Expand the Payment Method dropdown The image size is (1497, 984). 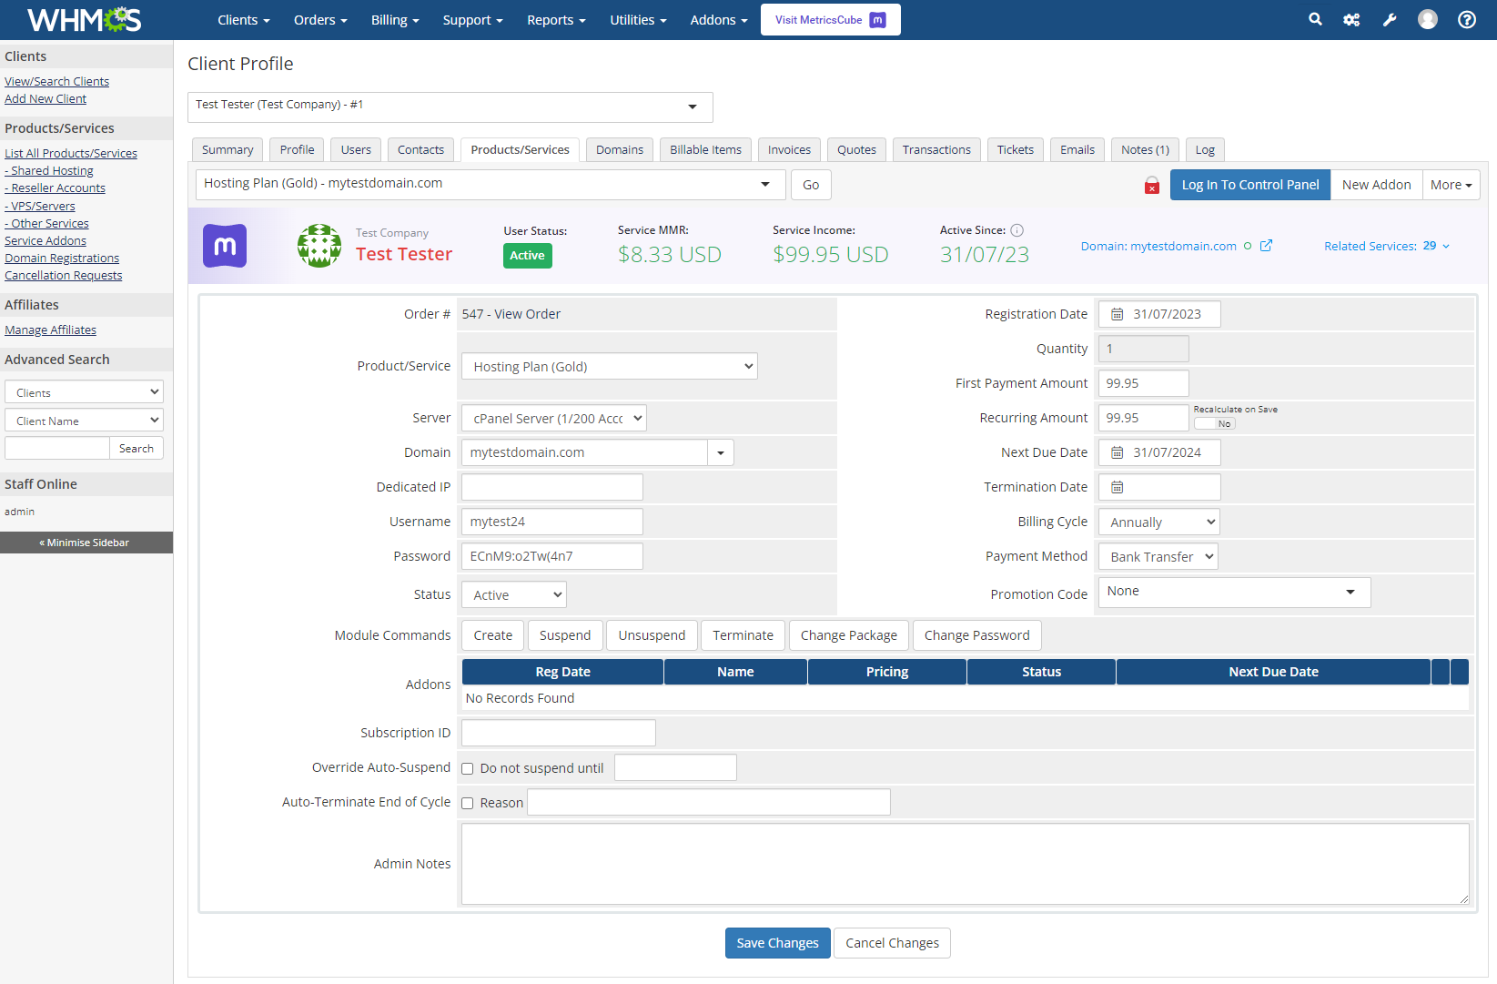point(1158,557)
